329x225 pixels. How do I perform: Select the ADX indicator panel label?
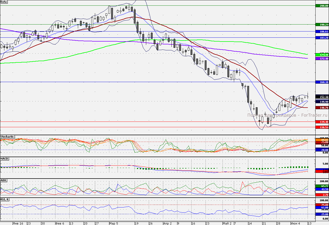(x=3, y=180)
